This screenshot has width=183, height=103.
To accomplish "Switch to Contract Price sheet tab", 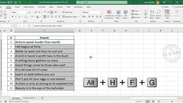I will click(29, 98).
